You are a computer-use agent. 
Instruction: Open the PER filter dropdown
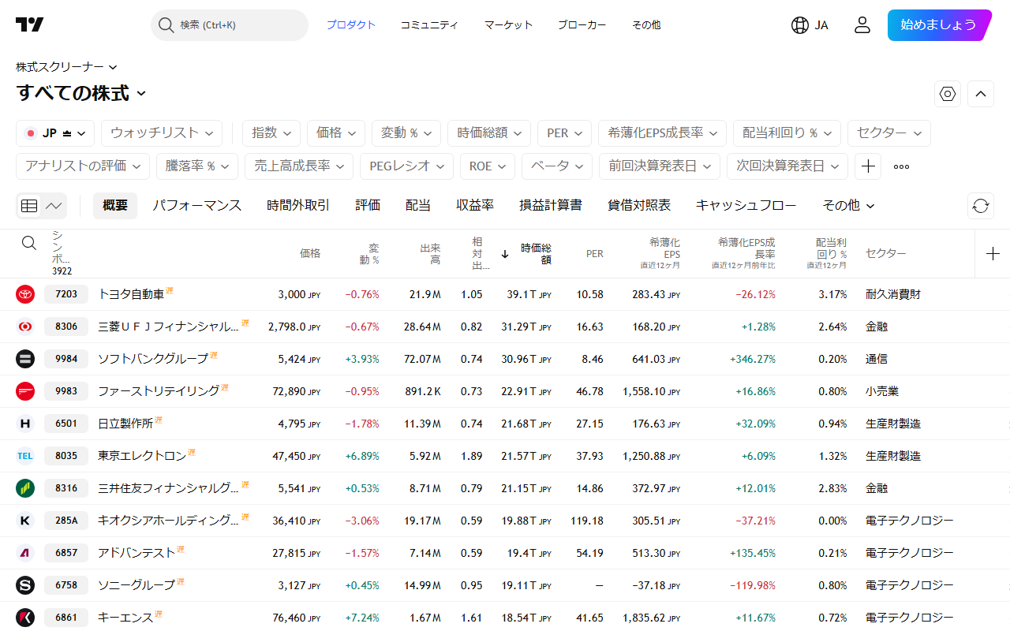point(565,133)
